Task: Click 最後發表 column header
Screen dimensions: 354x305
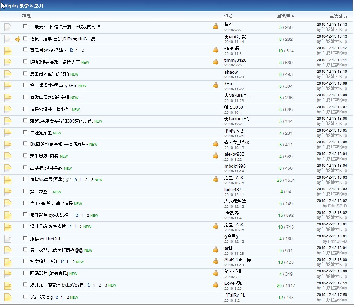Action: point(338,16)
